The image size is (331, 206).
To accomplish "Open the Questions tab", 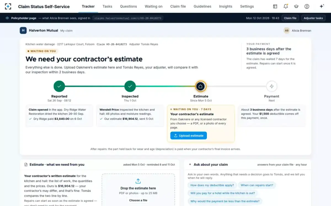I will tap(129, 6).
